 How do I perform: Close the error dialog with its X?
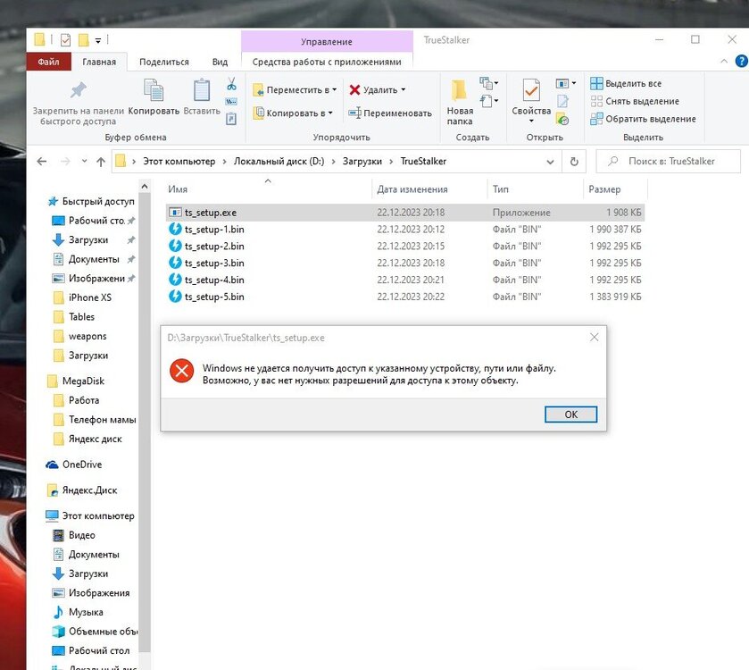coord(595,338)
